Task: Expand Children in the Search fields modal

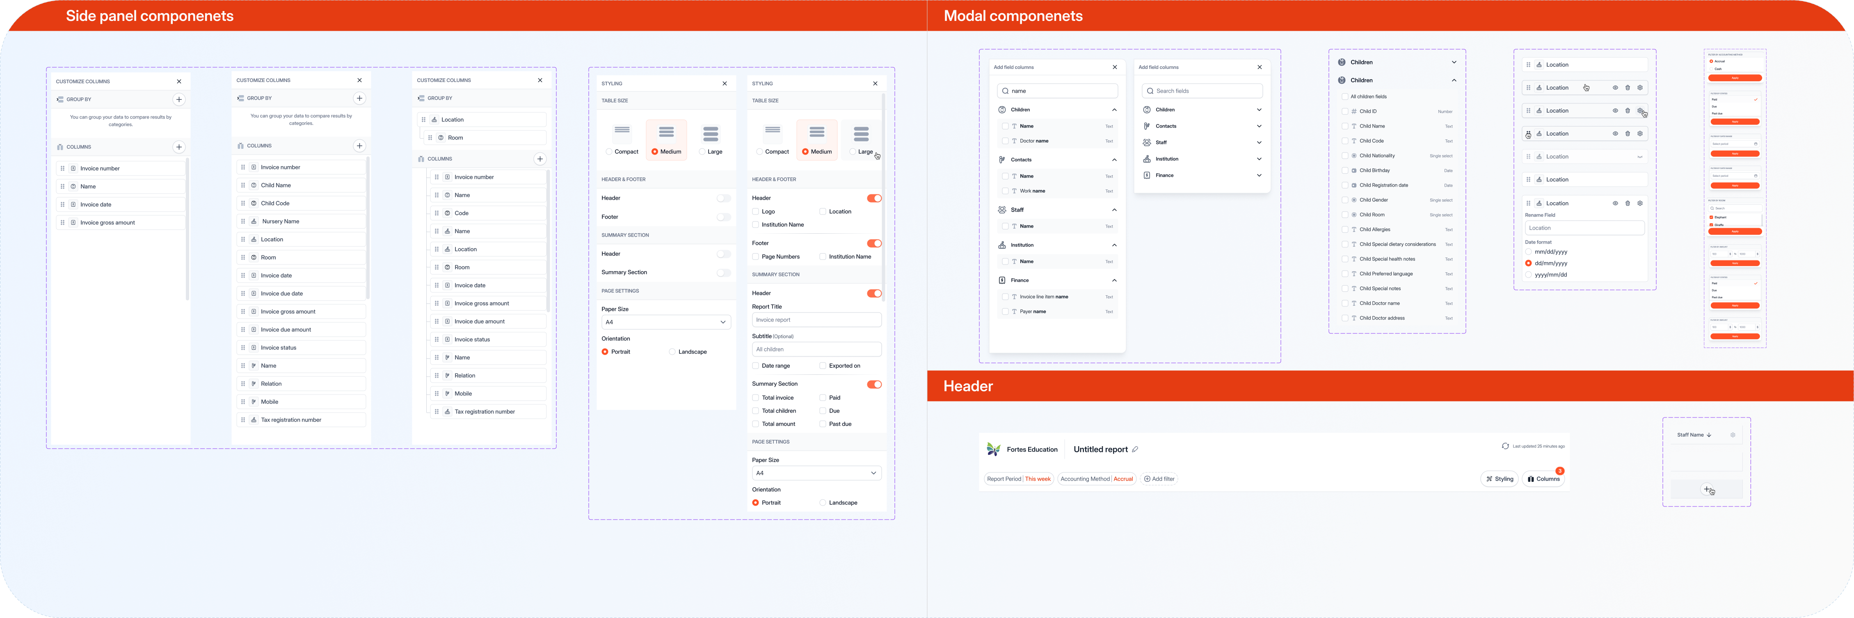Action: click(1259, 110)
